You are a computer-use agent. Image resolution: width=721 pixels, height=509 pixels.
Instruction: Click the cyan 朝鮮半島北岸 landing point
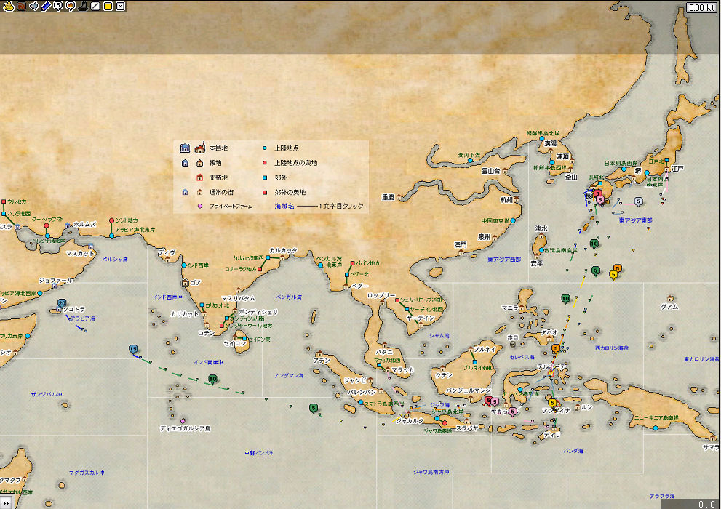pyautogui.click(x=542, y=138)
